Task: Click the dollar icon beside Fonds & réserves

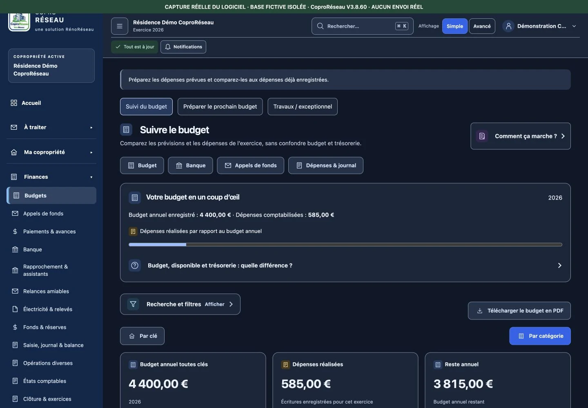Action: (x=15, y=327)
